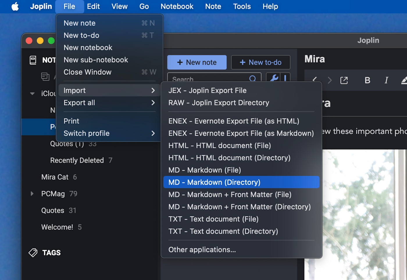
Task: Expand the Import submenu entry
Action: pos(109,91)
